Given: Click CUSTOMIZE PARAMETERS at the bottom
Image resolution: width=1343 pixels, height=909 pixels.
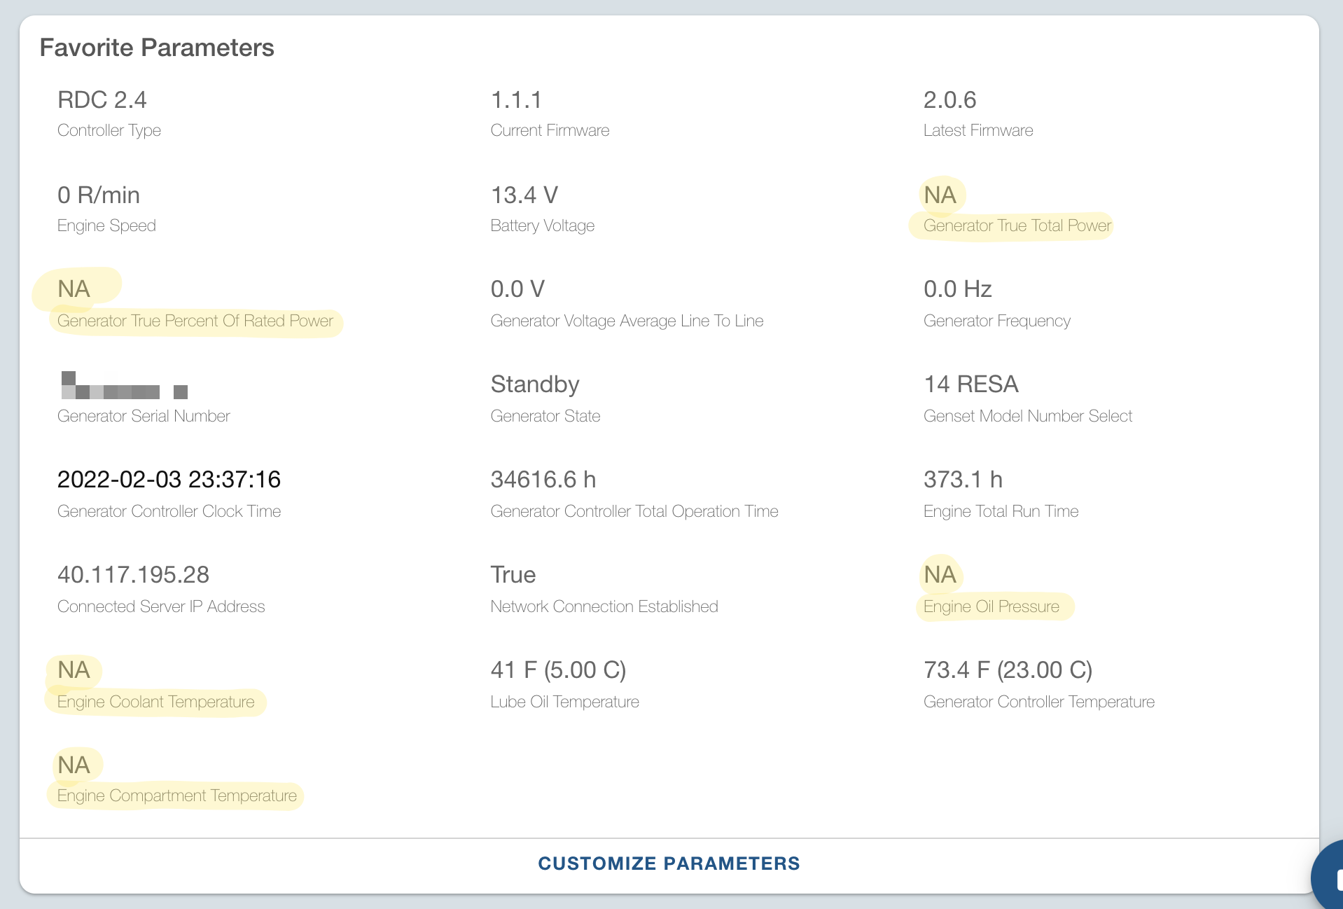Looking at the screenshot, I should coord(669,863).
